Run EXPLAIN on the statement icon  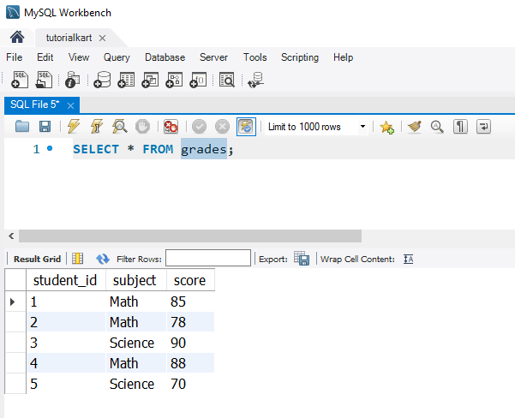[120, 127]
